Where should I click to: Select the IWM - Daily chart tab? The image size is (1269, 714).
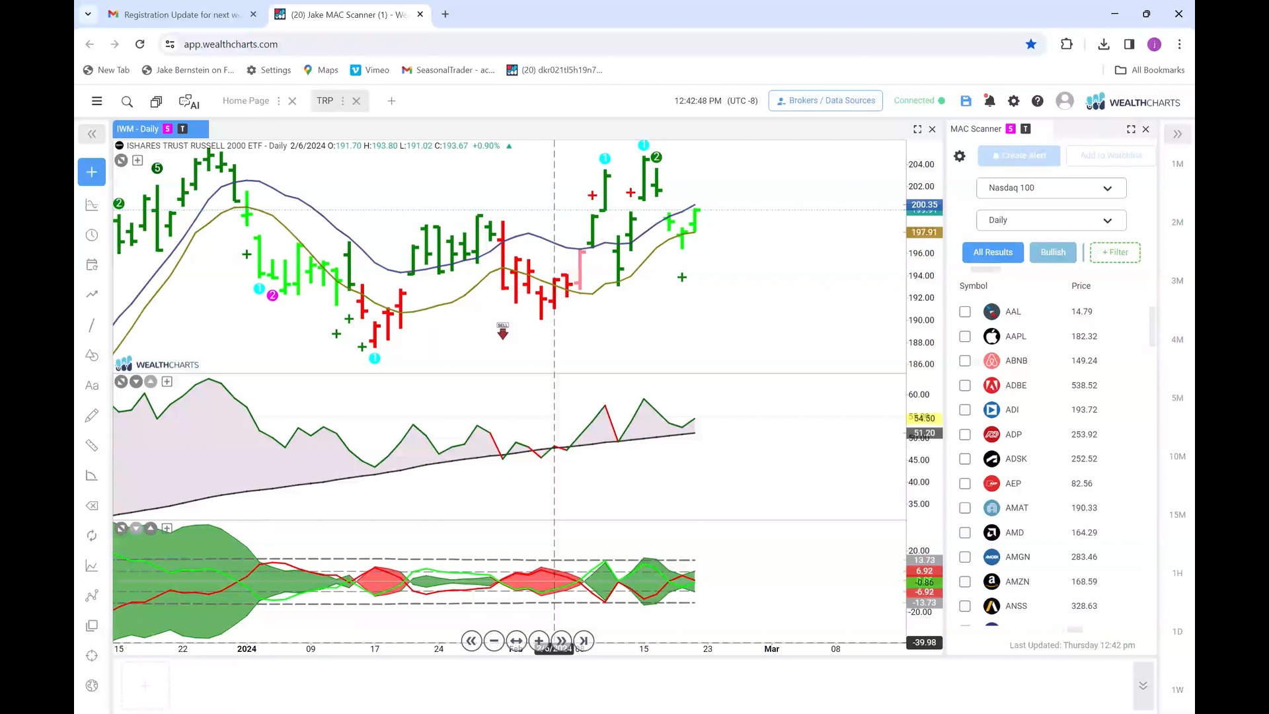pos(161,129)
